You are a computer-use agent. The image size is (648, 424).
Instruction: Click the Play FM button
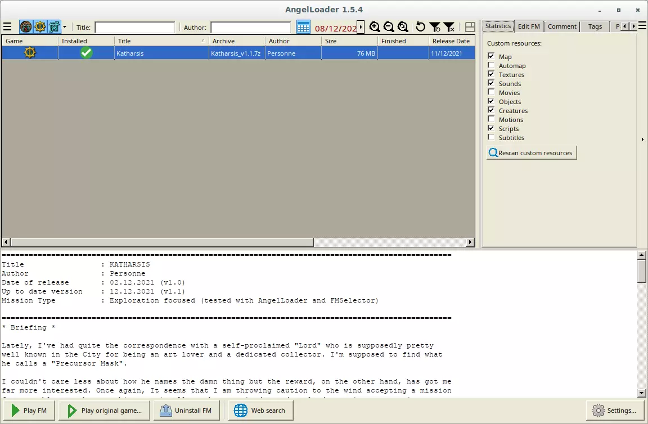[29, 411]
